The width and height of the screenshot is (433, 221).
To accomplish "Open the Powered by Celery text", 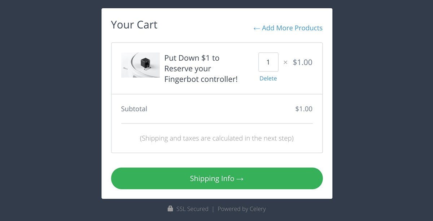I will point(241,209).
